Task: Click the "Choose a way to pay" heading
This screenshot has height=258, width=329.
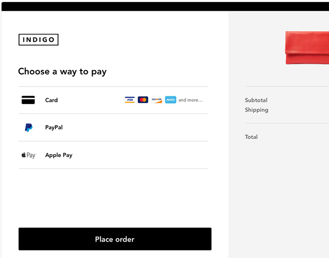Action: (x=63, y=72)
